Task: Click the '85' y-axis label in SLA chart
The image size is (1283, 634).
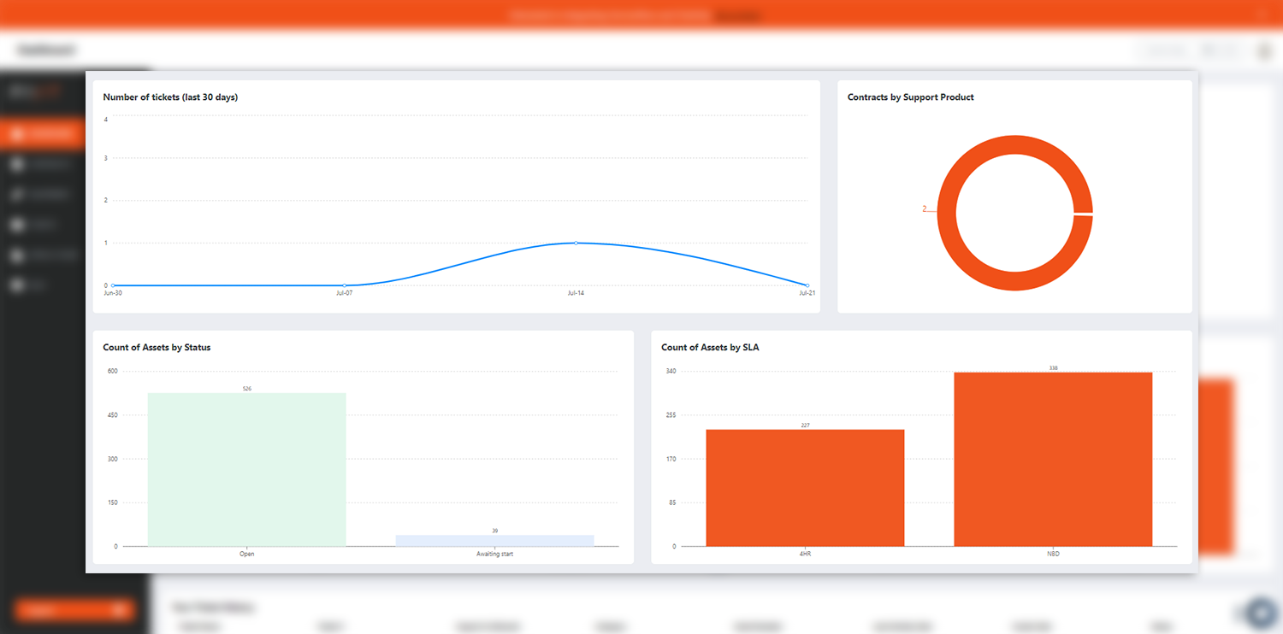Action: 672,502
